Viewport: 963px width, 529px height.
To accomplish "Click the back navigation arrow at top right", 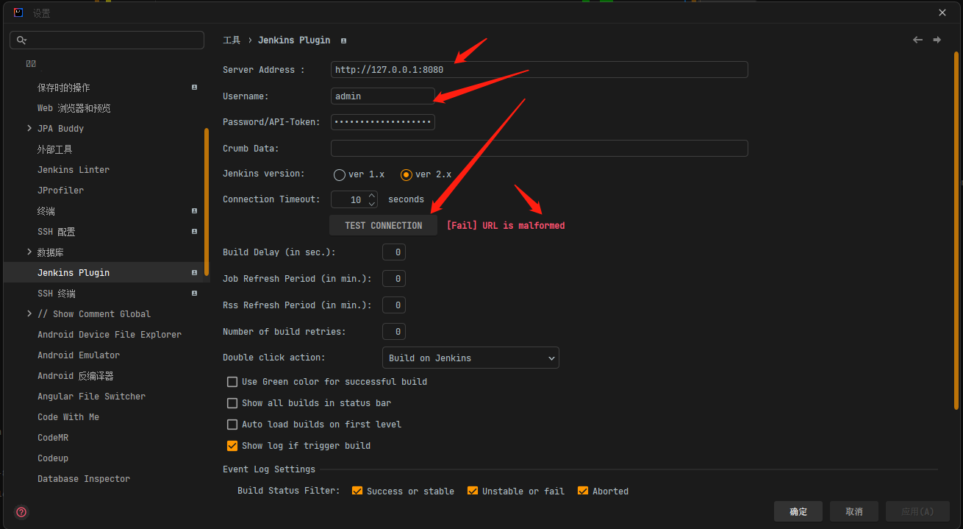I will 917,40.
